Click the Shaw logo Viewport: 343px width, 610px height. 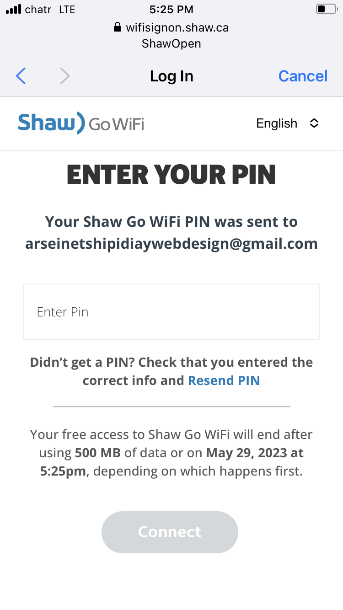coord(51,123)
